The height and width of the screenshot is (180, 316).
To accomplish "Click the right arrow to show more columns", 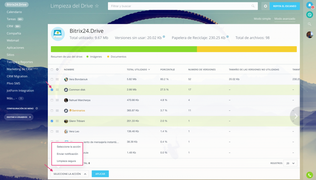I will [296, 116].
